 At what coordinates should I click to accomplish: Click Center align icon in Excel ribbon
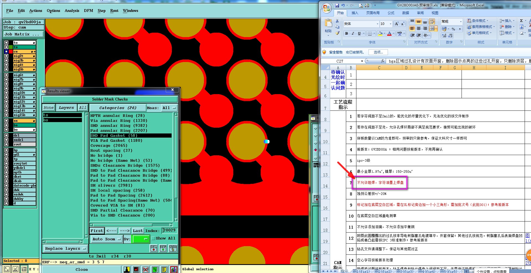point(418,29)
